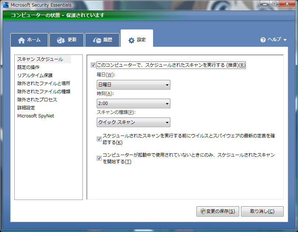
Task: Close the Security Essentials window
Action: 287,4
